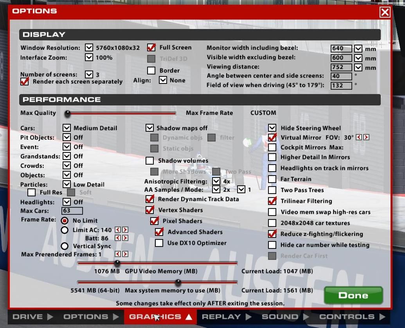The height and width of the screenshot is (328, 405).
Task: Decrease Batt frame rate limit arrow
Action: 118,238
